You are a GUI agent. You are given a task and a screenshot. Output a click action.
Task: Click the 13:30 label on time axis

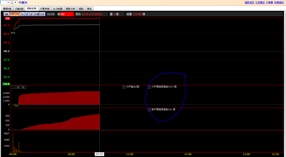pos(275,154)
